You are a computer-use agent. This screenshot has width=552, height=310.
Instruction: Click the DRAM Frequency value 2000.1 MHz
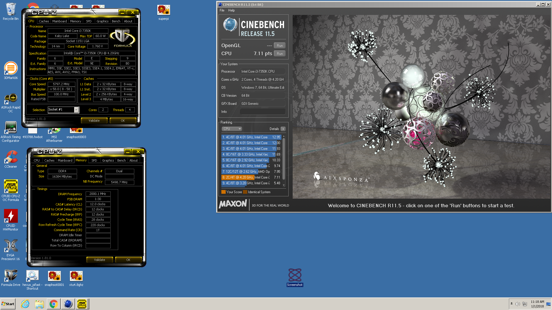pyautogui.click(x=98, y=194)
